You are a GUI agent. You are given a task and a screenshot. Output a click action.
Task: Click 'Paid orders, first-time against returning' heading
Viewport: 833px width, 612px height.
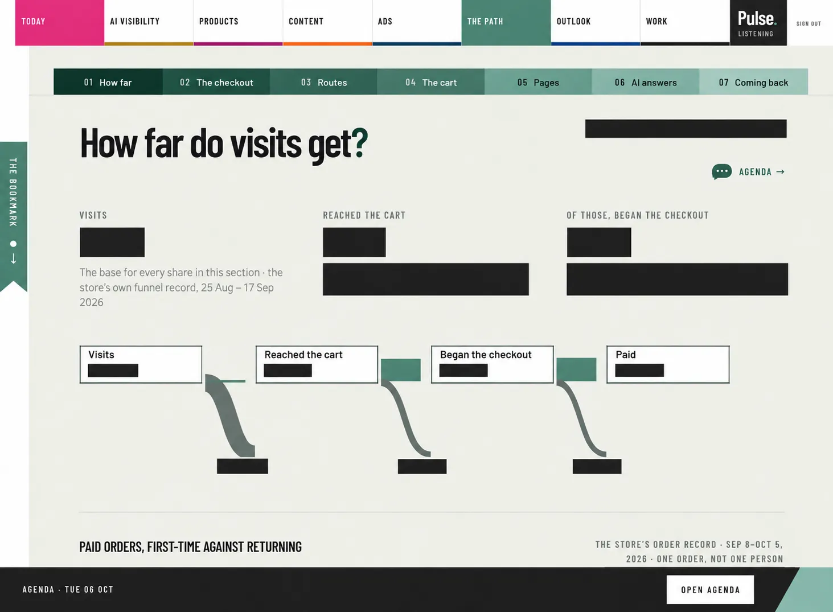click(x=190, y=547)
